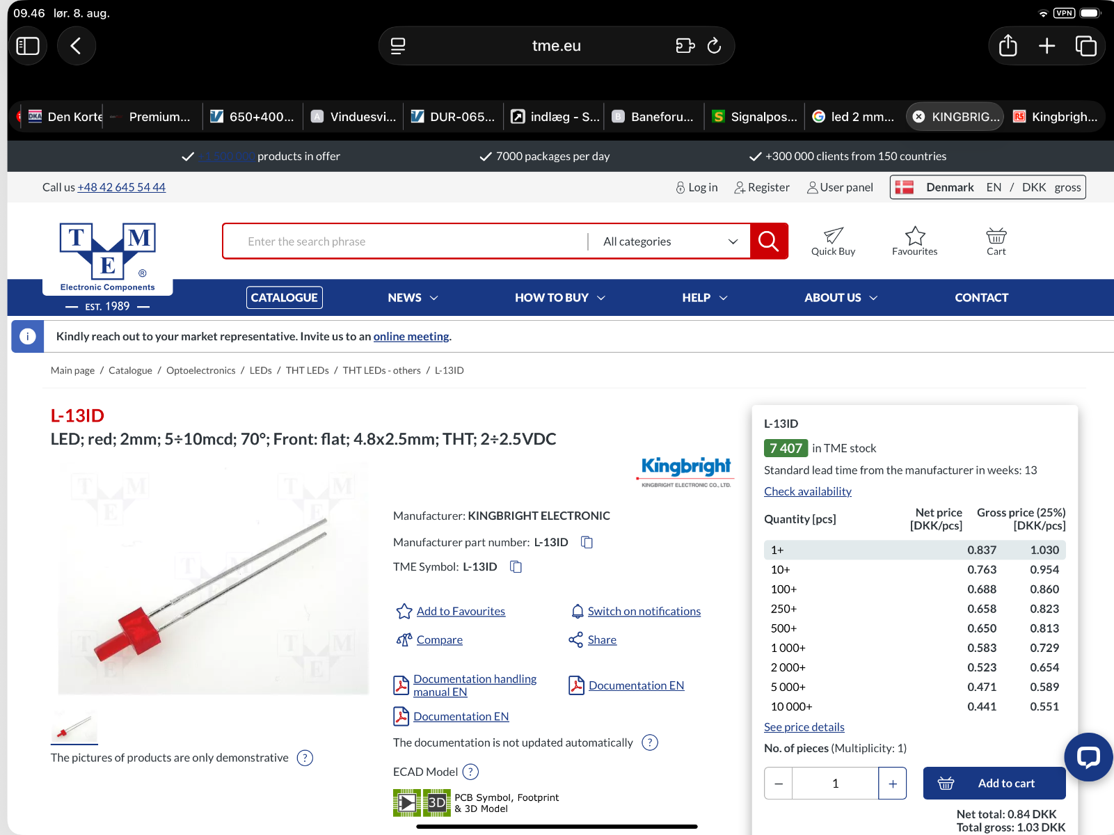Switch to the Signalpos... tab
Image resolution: width=1114 pixels, height=835 pixels.
754,117
